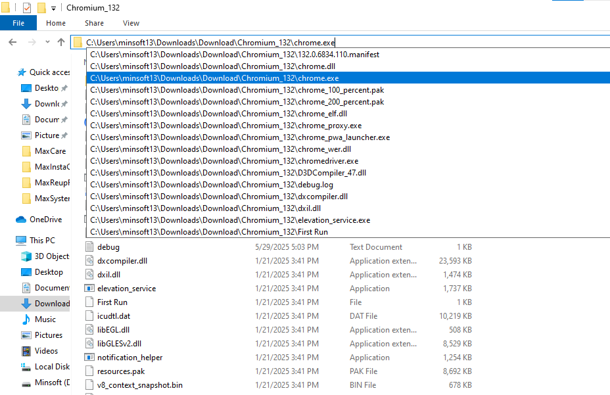This screenshot has width=610, height=395.
Task: Select the chrome_elf.dll suggestion
Action: click(348, 114)
